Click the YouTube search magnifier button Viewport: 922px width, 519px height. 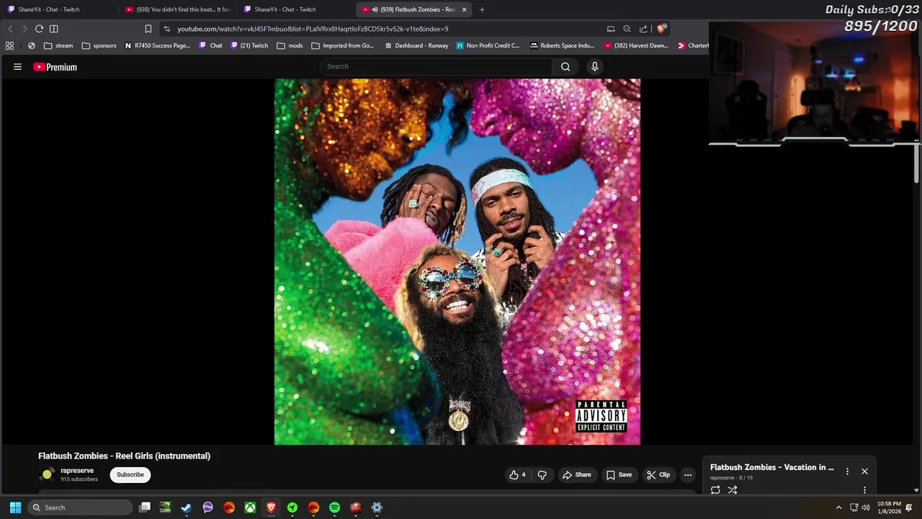coord(565,66)
